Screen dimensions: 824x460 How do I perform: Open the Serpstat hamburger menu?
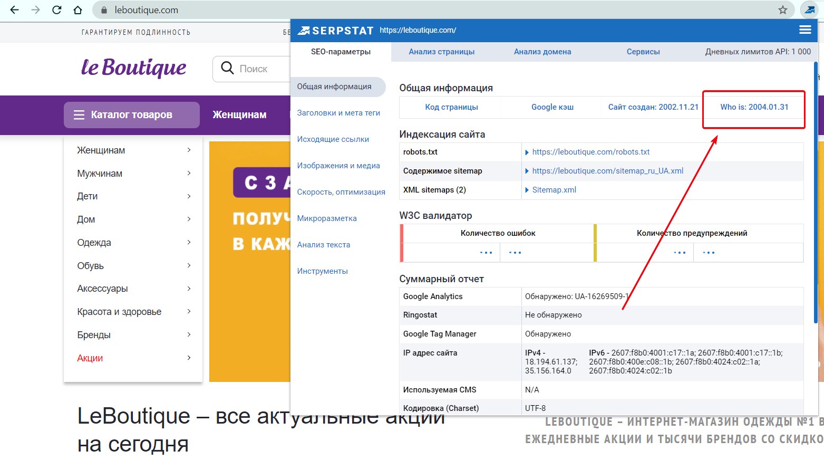pos(805,30)
